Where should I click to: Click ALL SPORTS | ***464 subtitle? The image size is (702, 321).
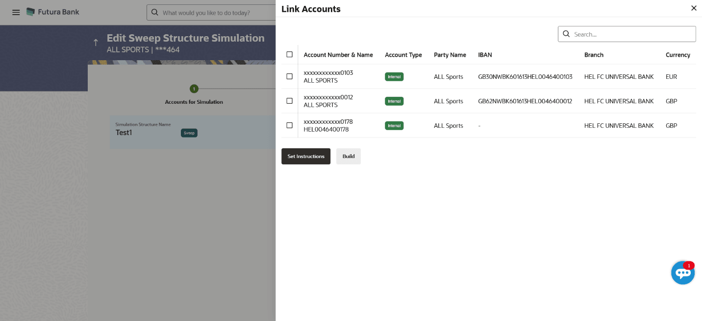coord(143,49)
